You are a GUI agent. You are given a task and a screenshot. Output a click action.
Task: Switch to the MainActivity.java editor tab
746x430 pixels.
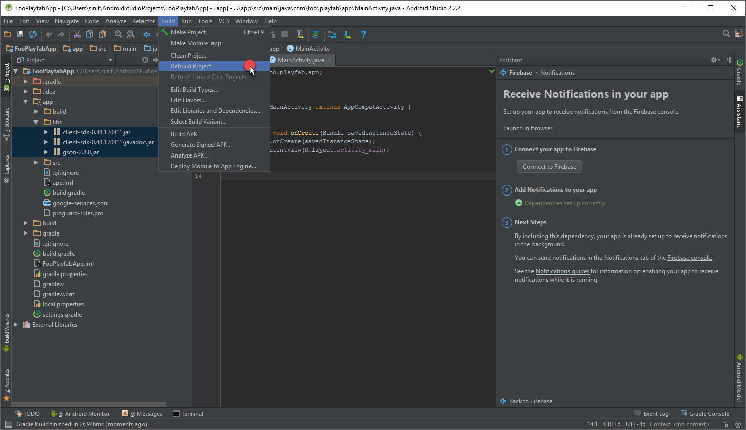coord(300,60)
